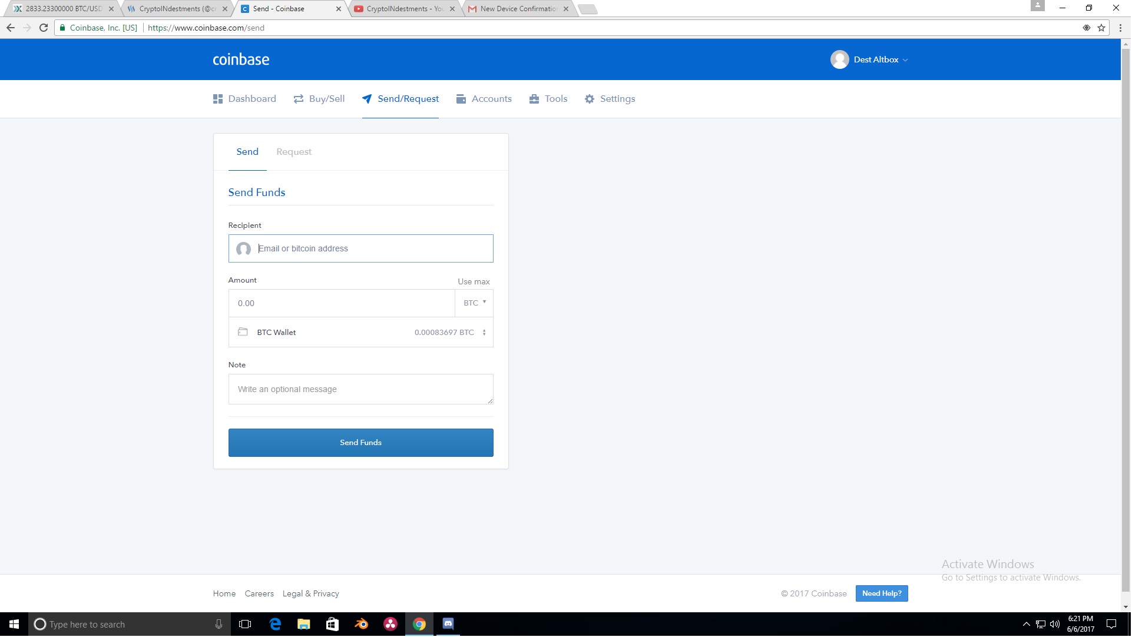1132x637 pixels.
Task: Launch Microsoft Edge from taskbar
Action: 275,624
